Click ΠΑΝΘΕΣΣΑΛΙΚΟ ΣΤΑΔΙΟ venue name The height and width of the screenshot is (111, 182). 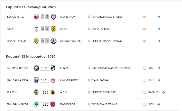point(107,17)
